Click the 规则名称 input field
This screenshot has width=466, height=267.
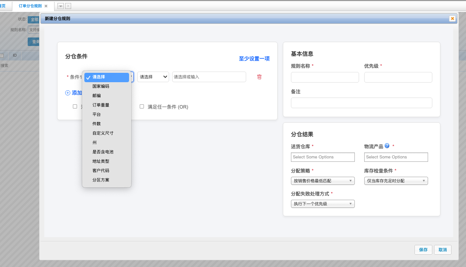tap(325, 77)
